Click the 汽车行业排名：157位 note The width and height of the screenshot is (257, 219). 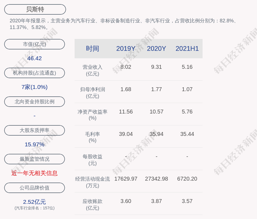coord(35,208)
